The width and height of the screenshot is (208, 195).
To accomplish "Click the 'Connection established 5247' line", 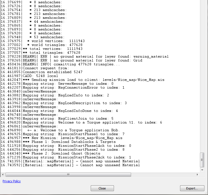I will click(x=42, y=72).
